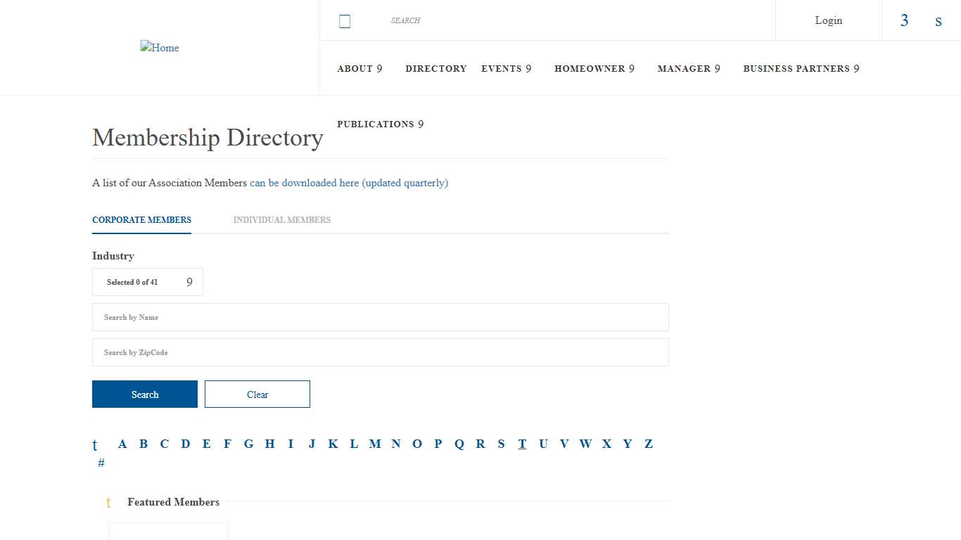Open the site search magnifier icon
Image resolution: width=961 pixels, height=540 pixels.
tap(345, 20)
